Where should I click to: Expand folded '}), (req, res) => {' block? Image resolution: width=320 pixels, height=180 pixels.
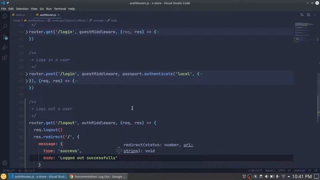(x=26, y=81)
